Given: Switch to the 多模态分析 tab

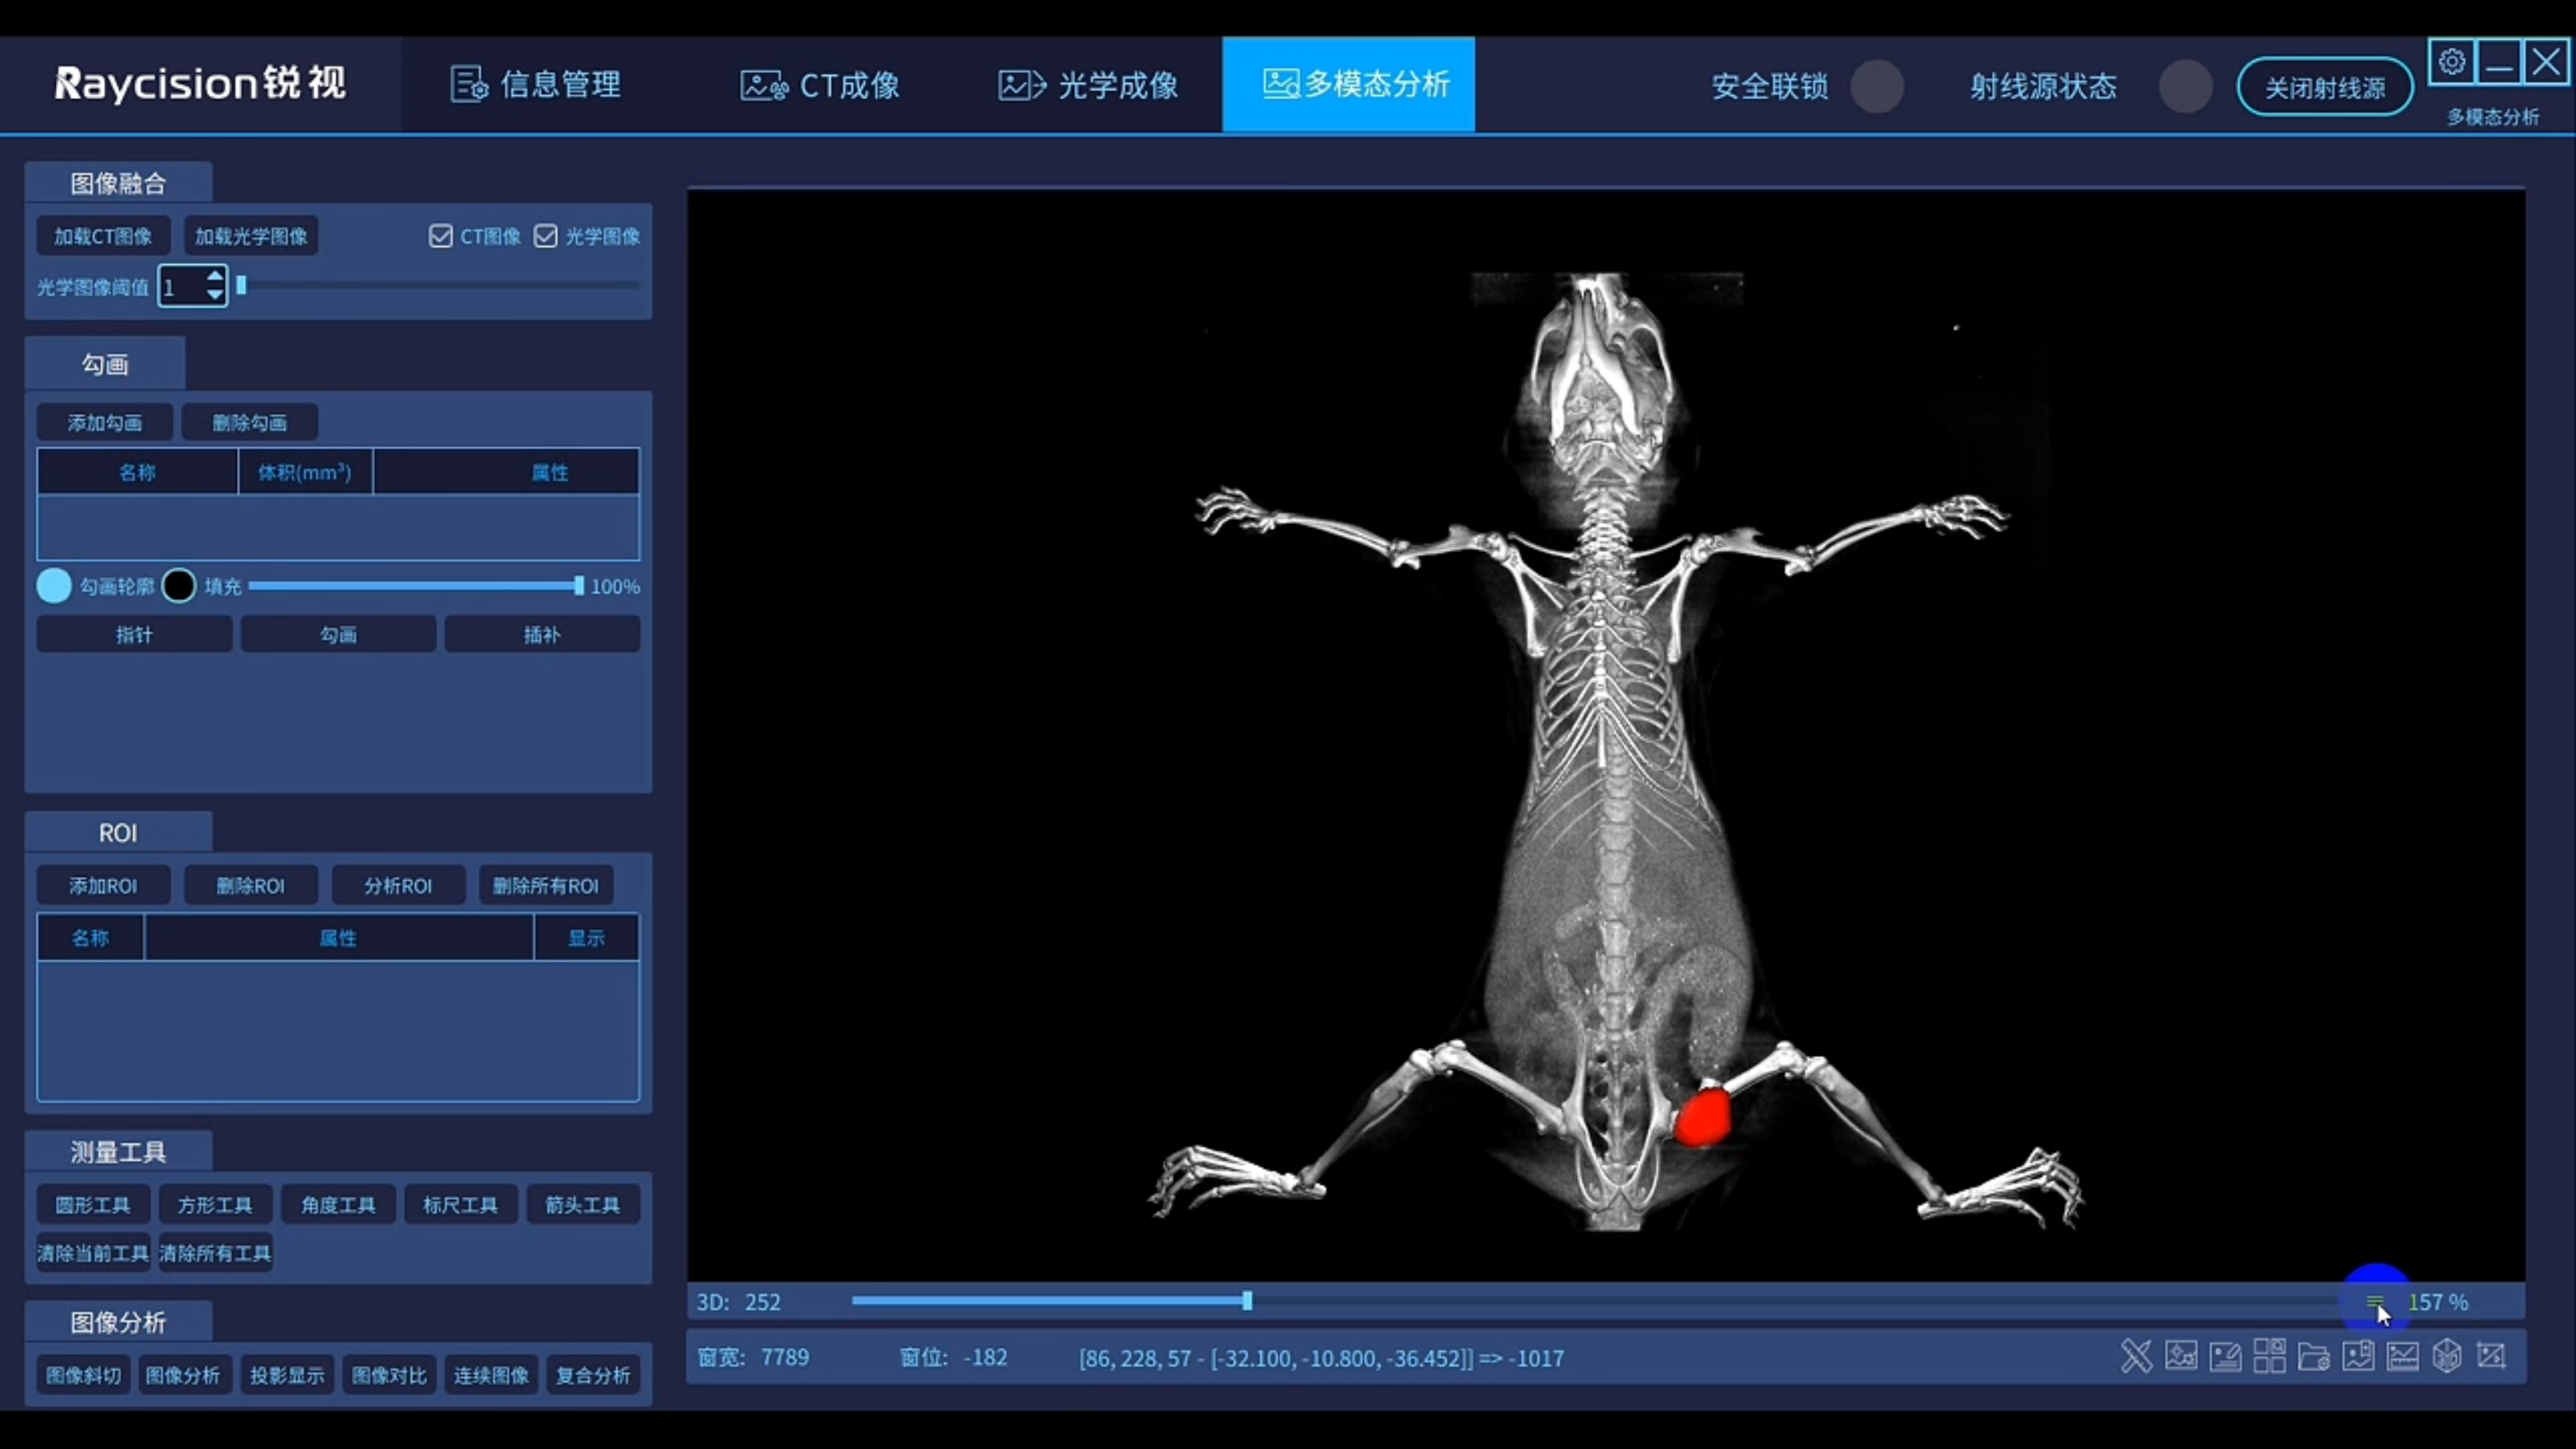Looking at the screenshot, I should 1348,85.
